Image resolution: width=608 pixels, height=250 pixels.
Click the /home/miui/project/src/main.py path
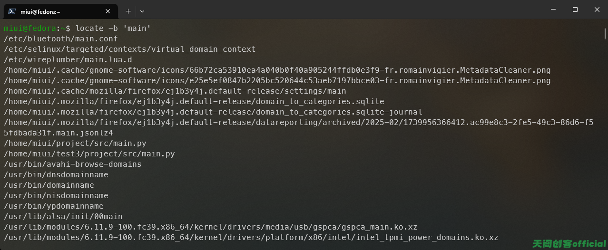tap(75, 144)
